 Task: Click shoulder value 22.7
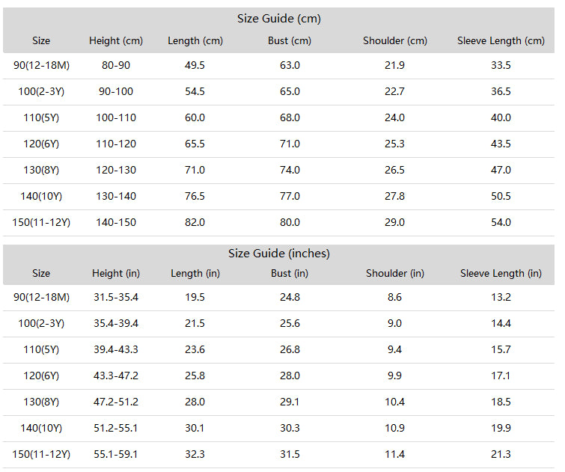(x=394, y=91)
